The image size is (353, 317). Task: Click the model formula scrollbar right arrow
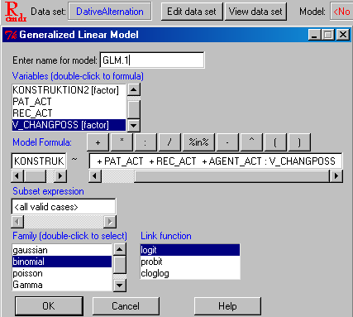[336, 175]
